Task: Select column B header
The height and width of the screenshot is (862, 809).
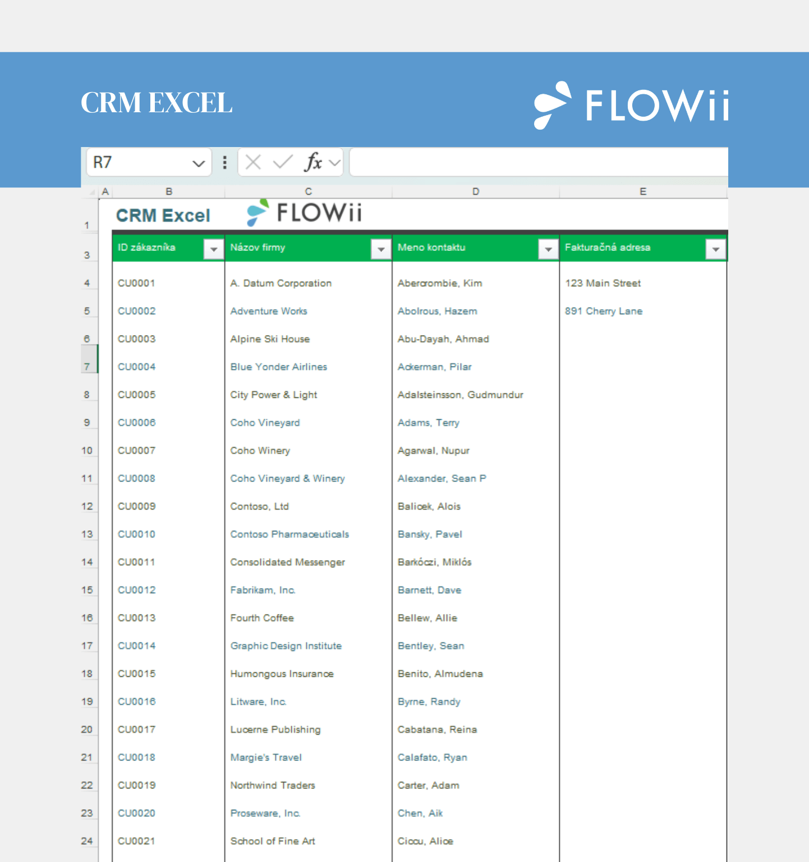Action: (169, 192)
